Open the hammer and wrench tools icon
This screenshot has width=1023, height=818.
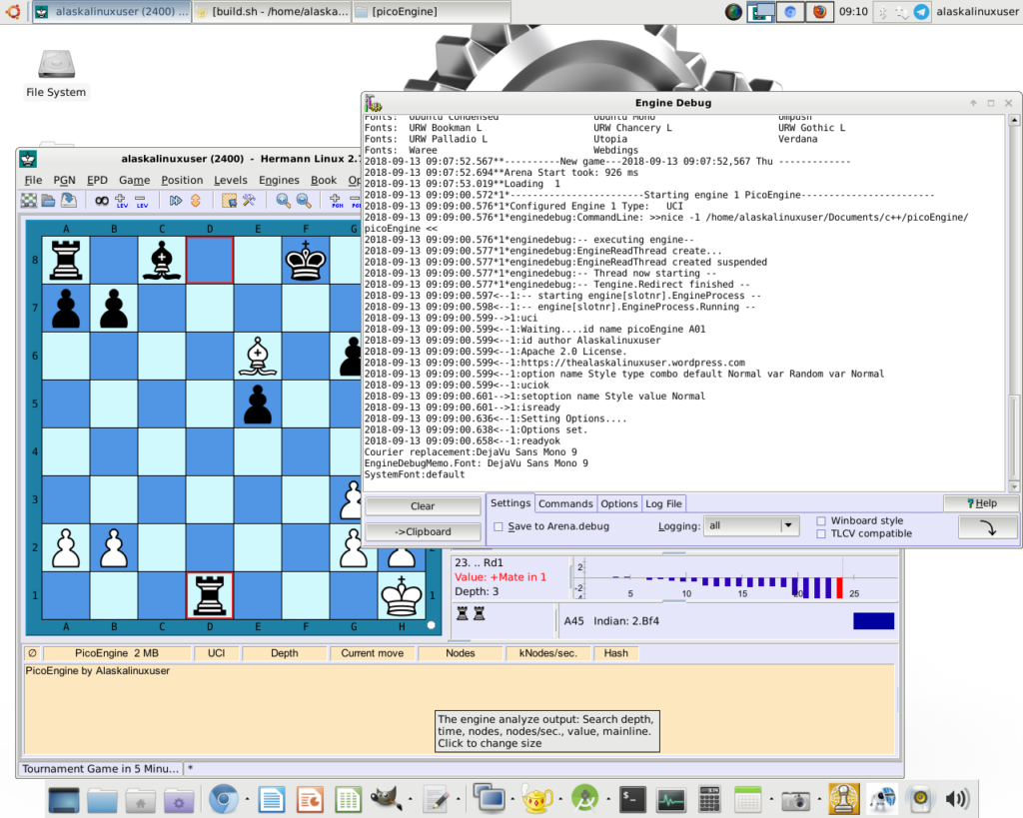pyautogui.click(x=249, y=201)
